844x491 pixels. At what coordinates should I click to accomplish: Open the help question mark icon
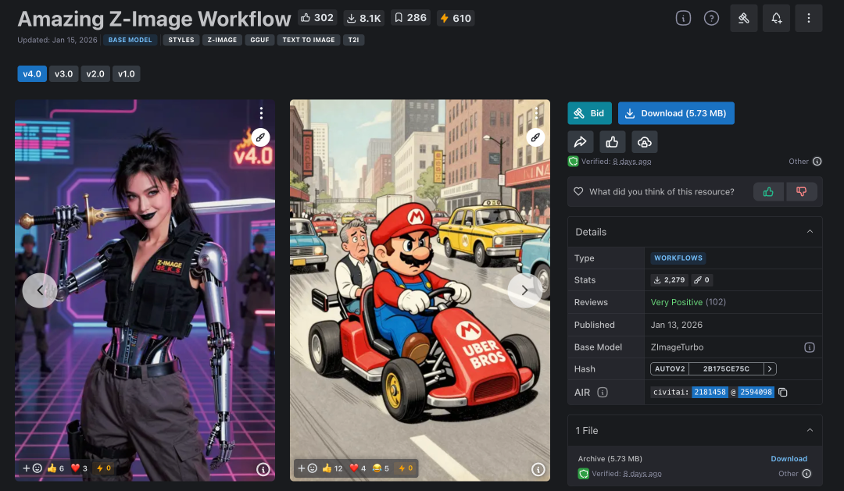pyautogui.click(x=711, y=18)
